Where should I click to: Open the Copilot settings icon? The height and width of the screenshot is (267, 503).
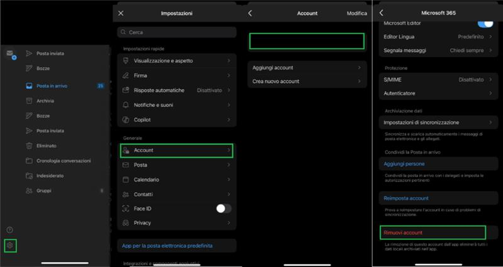click(x=126, y=119)
